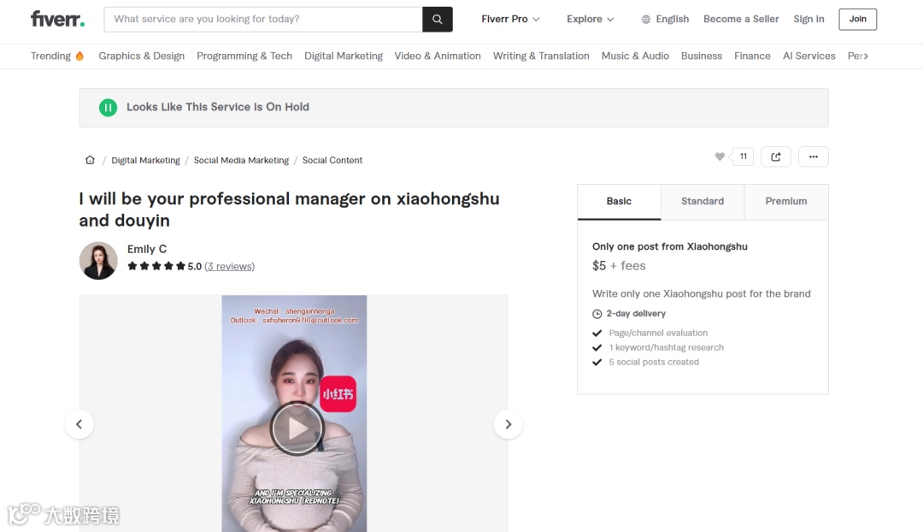Open Programming & Tech category
The height and width of the screenshot is (532, 923).
coord(244,56)
